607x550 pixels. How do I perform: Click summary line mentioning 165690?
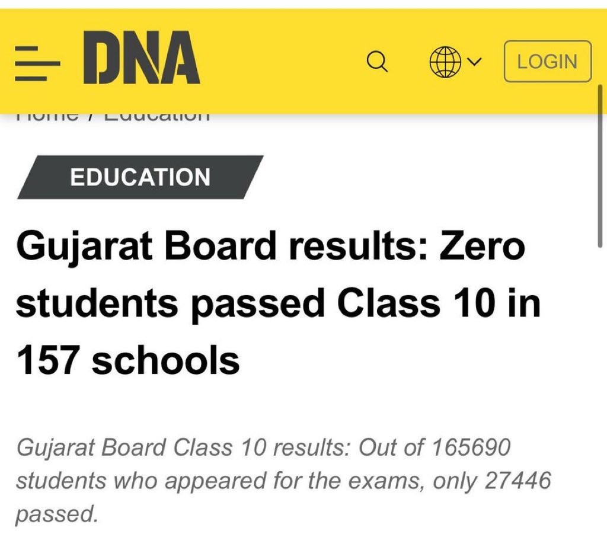(264, 448)
